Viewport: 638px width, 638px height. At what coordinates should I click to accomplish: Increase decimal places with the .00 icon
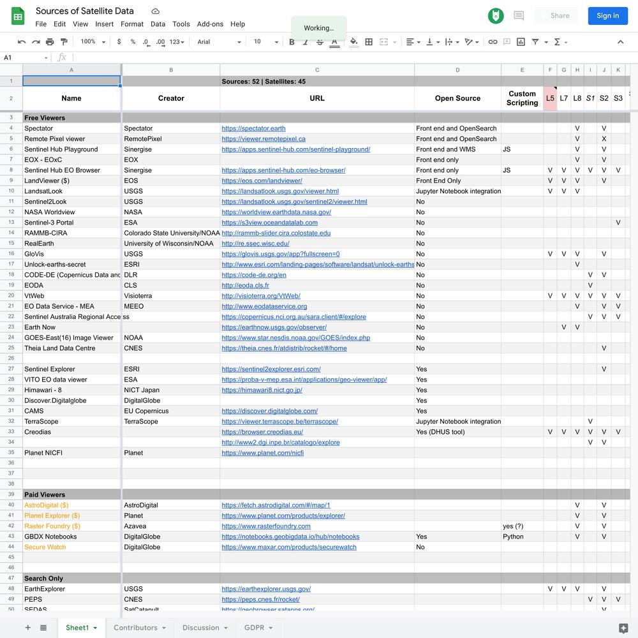coord(160,42)
